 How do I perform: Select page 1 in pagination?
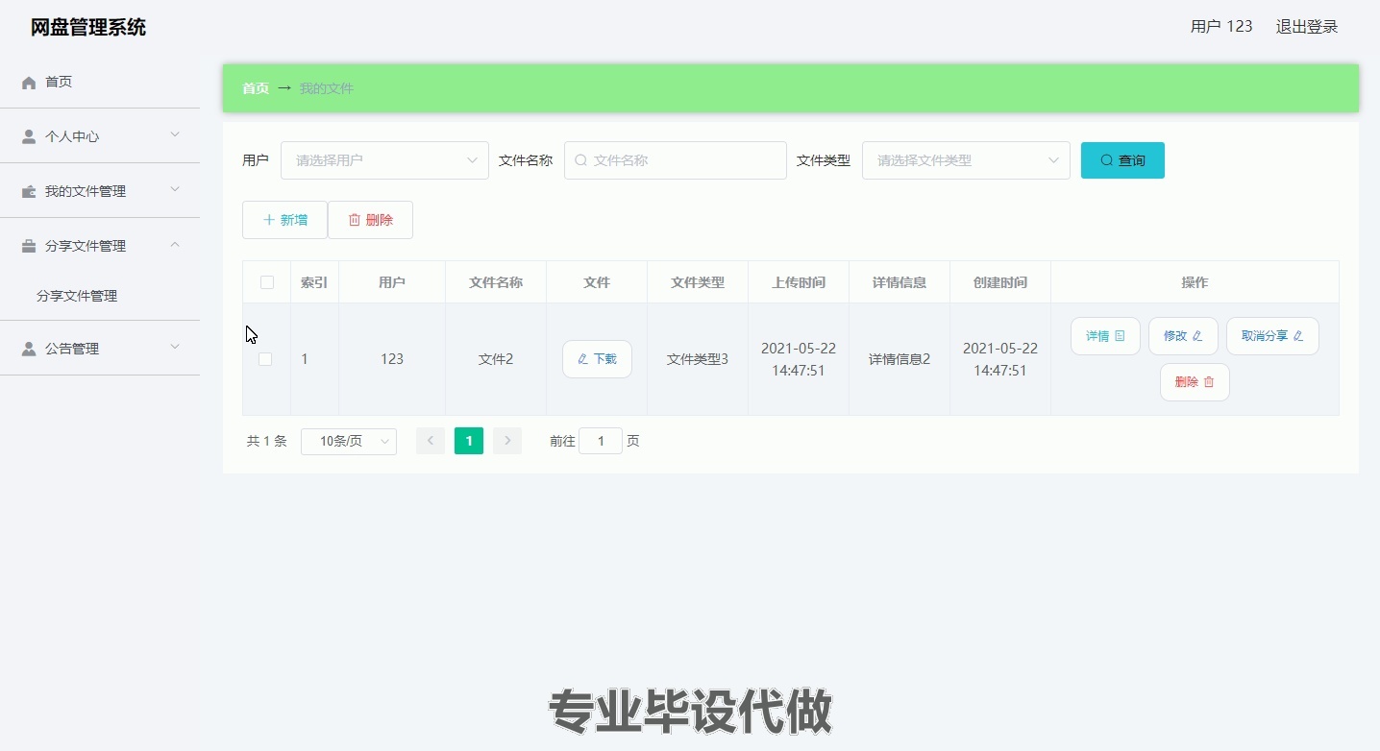click(469, 441)
